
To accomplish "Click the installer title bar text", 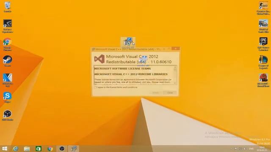I will pyautogui.click(x=128, y=49).
